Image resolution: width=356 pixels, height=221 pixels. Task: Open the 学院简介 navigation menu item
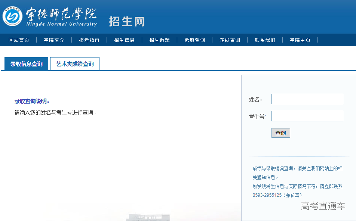pyautogui.click(x=53, y=40)
